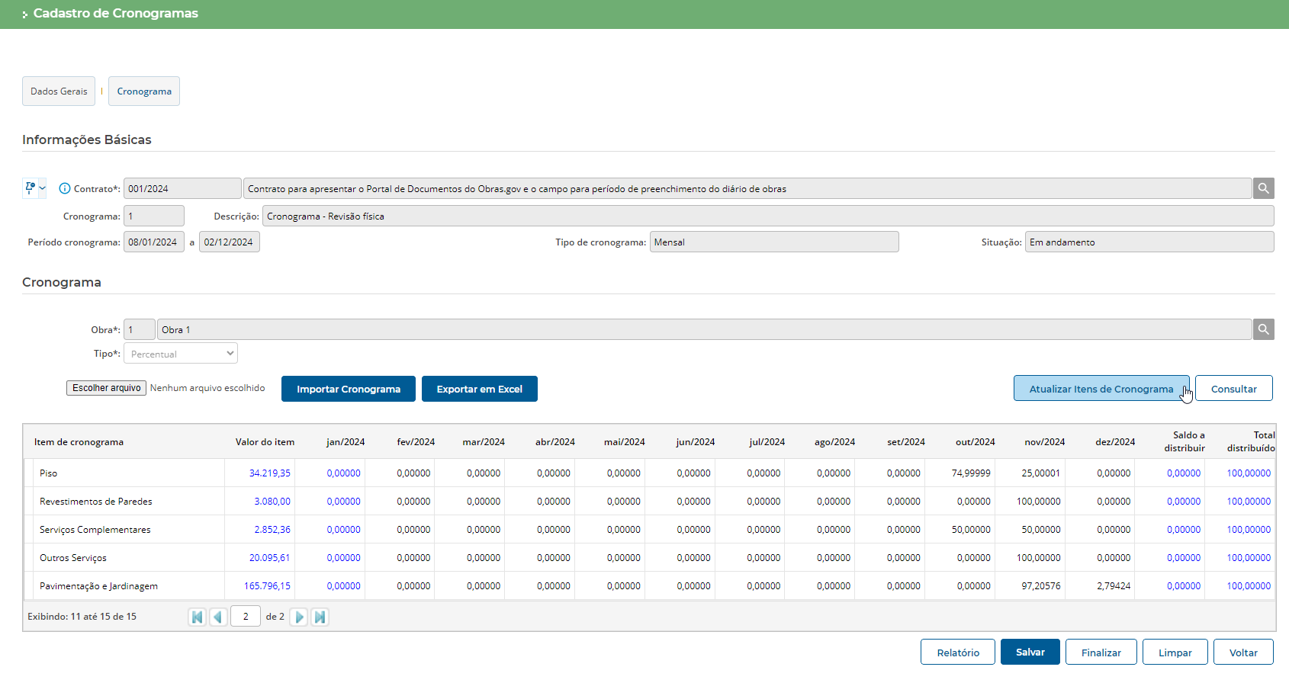1289x683 pixels.
Task: Click Exportar em Excel button
Action: [479, 389]
